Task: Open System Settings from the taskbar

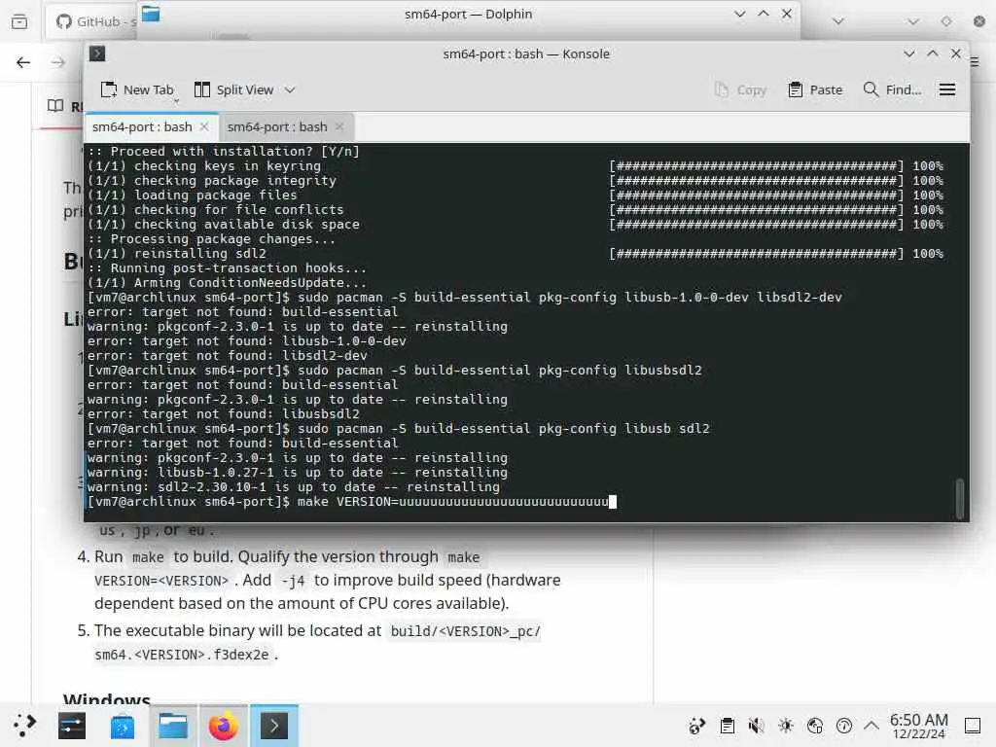Action: [72, 726]
